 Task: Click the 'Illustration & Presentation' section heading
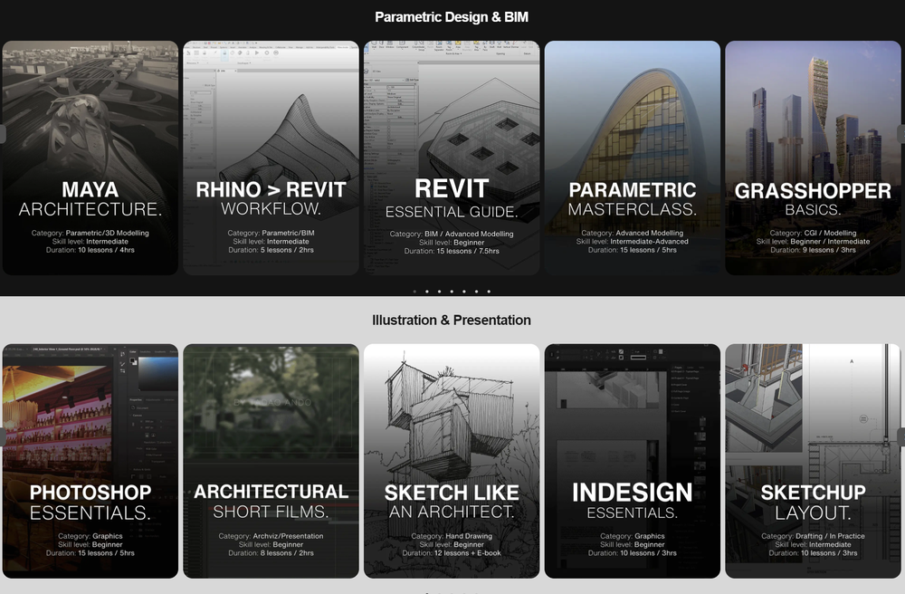click(452, 320)
